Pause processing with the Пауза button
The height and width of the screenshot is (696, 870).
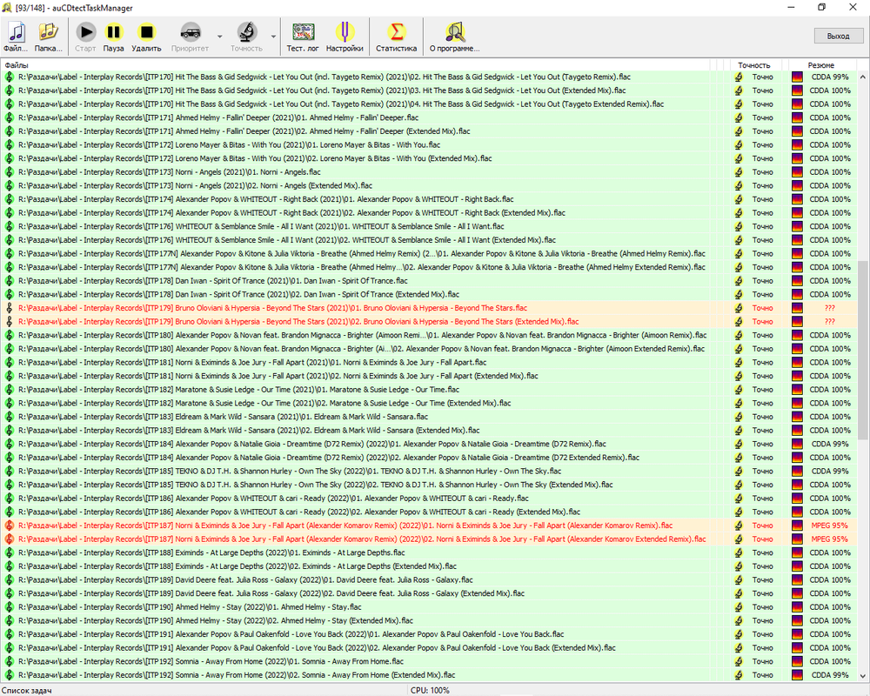pyautogui.click(x=113, y=37)
